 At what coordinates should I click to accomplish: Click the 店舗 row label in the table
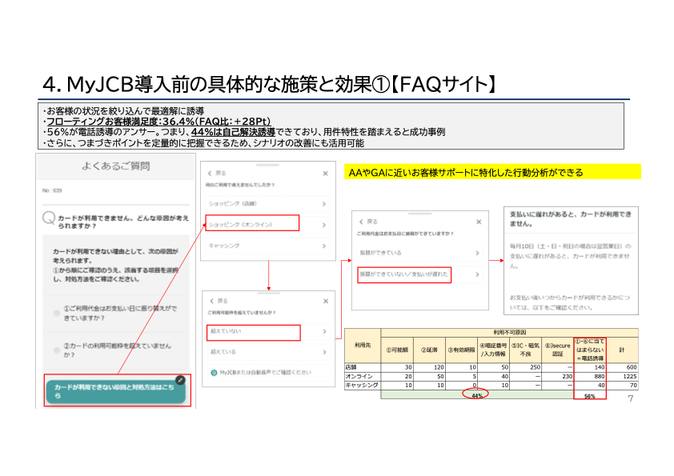pos(363,367)
